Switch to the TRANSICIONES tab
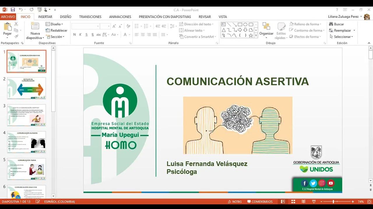 (90, 17)
